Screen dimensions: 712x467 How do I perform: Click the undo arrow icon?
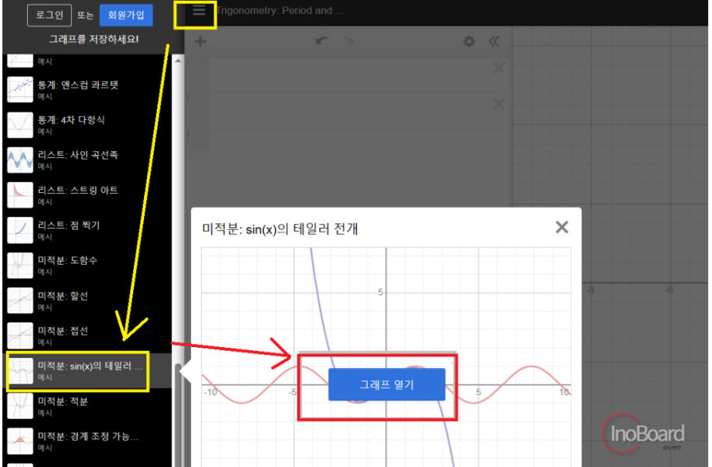[x=322, y=41]
